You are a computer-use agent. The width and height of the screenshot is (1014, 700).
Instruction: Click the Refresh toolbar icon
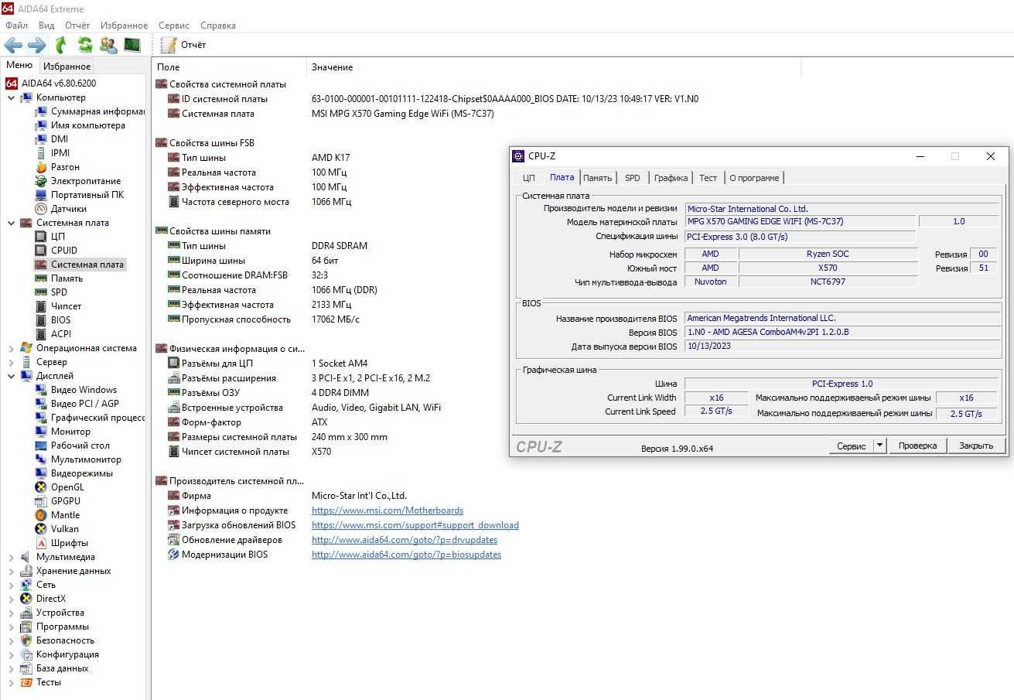pyautogui.click(x=85, y=45)
